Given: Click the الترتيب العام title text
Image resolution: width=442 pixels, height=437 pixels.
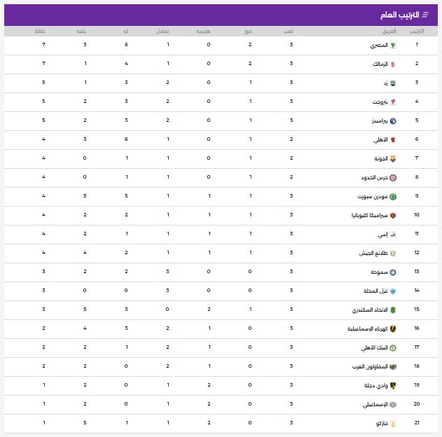Looking at the screenshot, I should (x=400, y=15).
